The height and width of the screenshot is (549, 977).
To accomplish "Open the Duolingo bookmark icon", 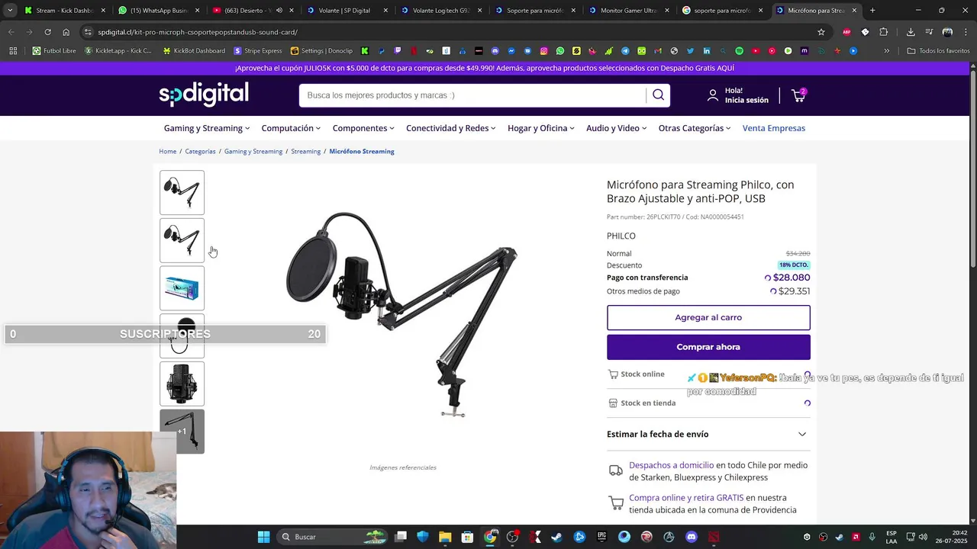I will (641, 51).
